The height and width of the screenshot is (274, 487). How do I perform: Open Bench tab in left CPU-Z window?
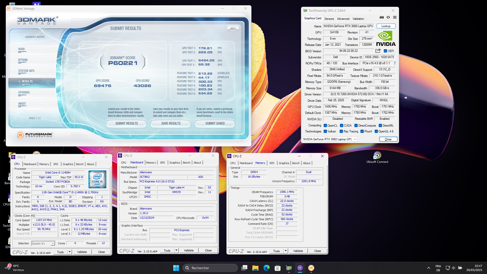tap(80, 164)
